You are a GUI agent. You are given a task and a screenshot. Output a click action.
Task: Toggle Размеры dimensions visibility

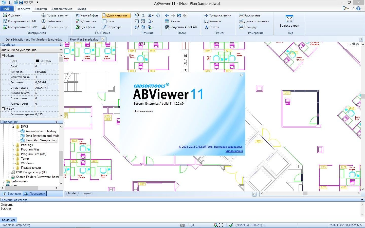pos(213,21)
